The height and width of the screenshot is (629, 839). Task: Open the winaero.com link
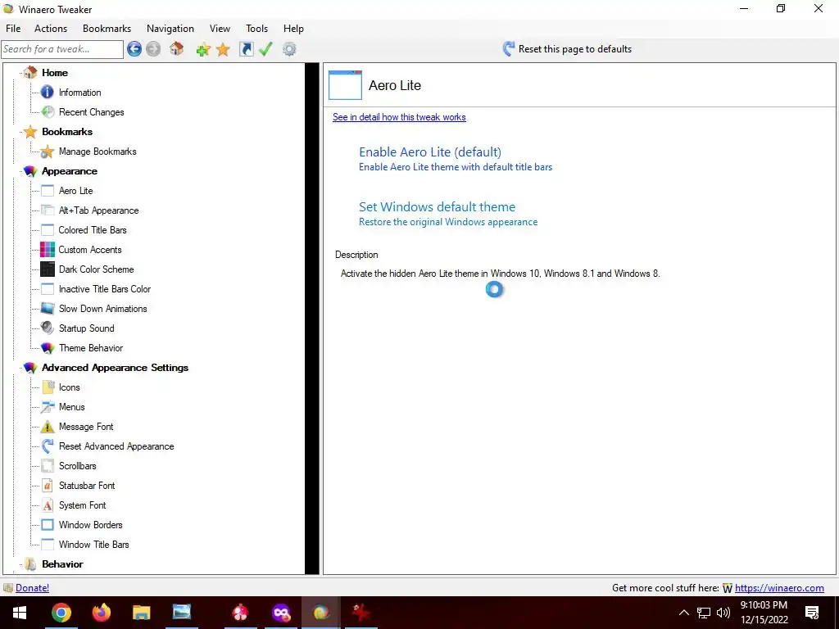pyautogui.click(x=779, y=588)
